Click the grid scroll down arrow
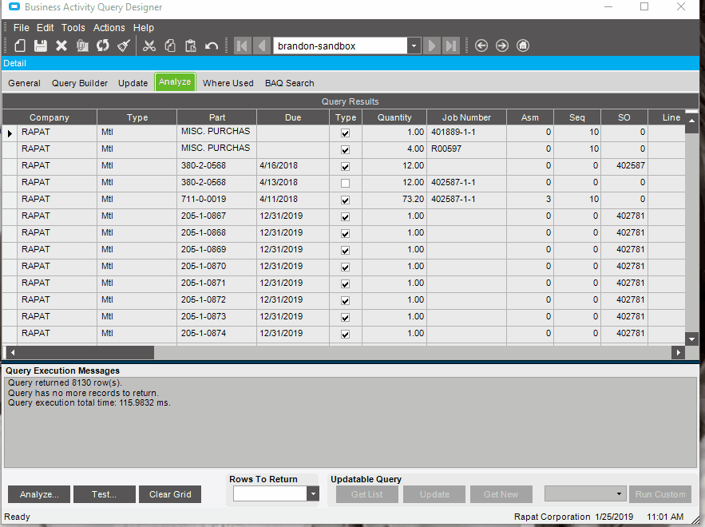Screen dimensions: 705x527 pos(691,339)
